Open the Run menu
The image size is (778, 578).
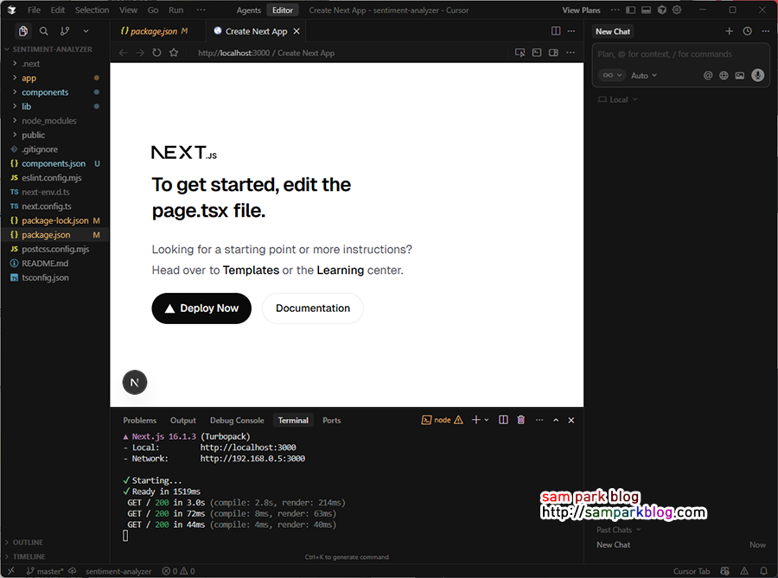pos(175,10)
